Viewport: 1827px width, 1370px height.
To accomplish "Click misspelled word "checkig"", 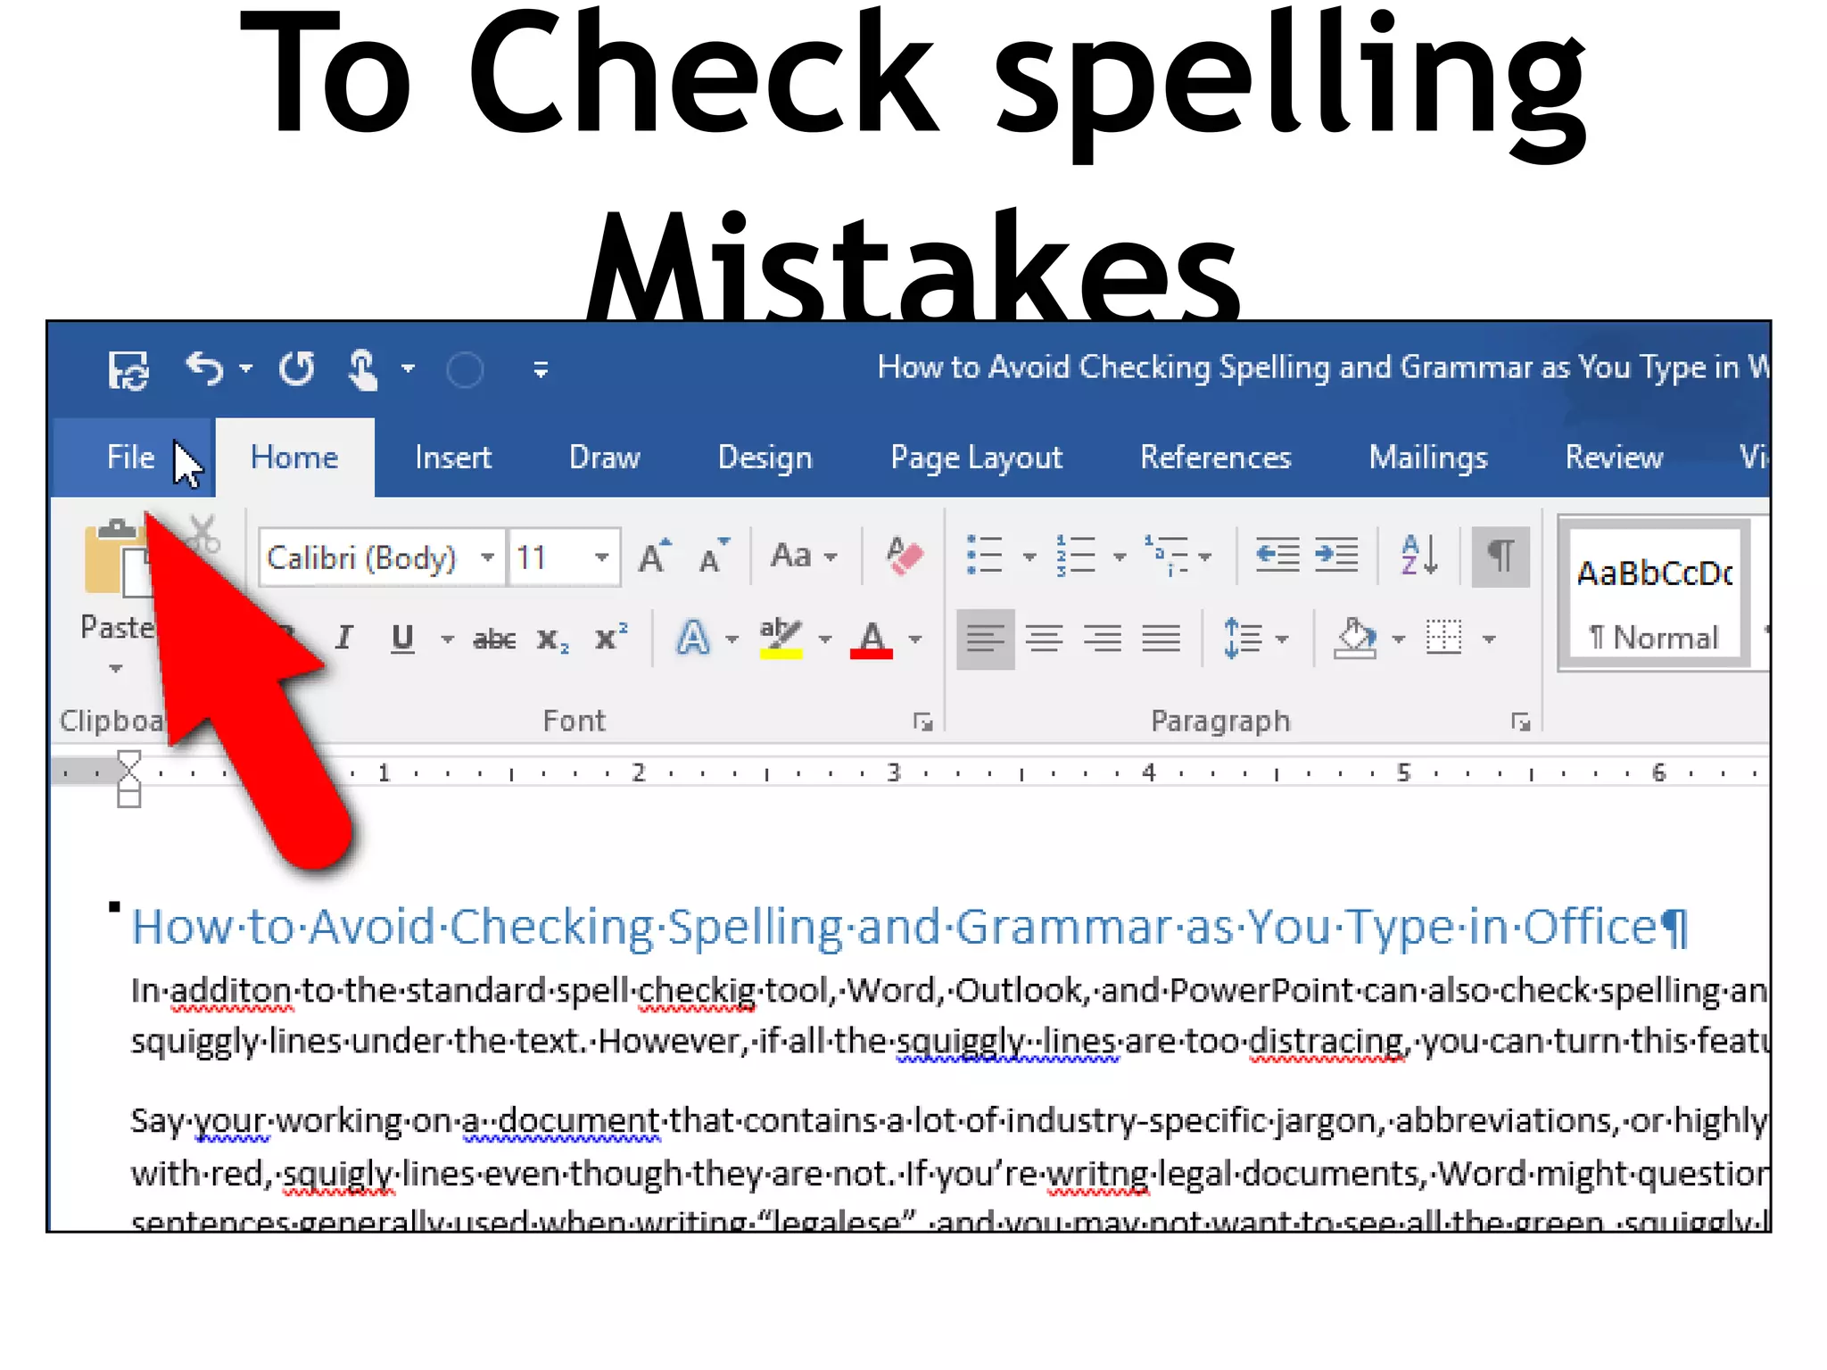I will (x=698, y=991).
